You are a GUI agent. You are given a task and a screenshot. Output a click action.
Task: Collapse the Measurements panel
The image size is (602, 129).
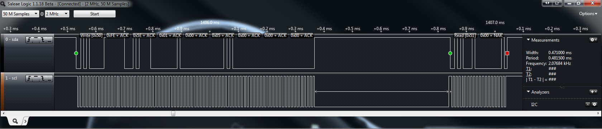click(528, 40)
